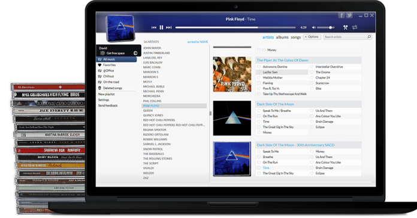Switch to the albums tab
Image resolution: width=417 pixels, height=218 pixels.
[x=282, y=37]
